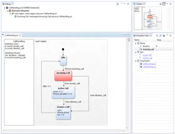The image size is (175, 134).
Task: Select the Active Call state
Action: (x=63, y=93)
